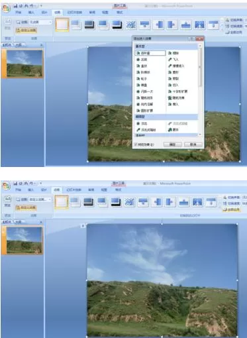
Task: Select slide thumbnail in upper window panel
Action: click(x=25, y=64)
